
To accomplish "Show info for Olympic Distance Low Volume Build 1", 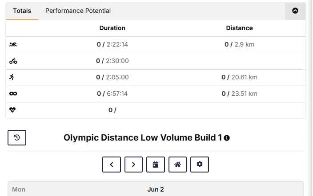I will click(x=227, y=138).
